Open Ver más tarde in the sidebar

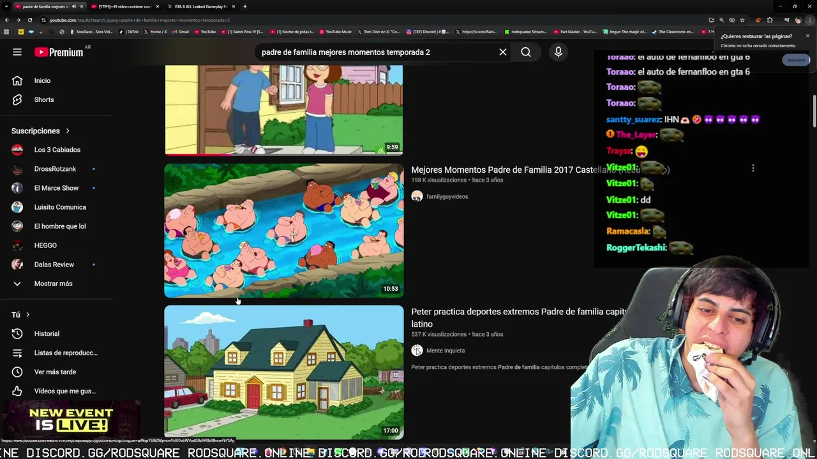(x=56, y=372)
